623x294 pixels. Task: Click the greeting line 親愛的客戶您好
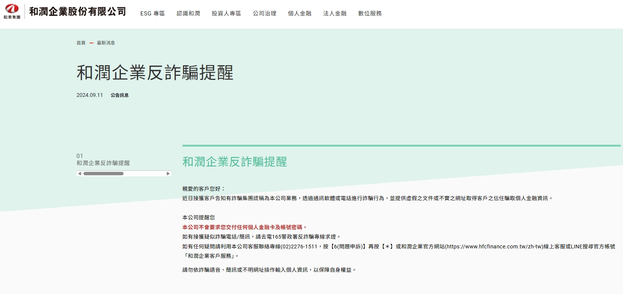pyautogui.click(x=204, y=189)
